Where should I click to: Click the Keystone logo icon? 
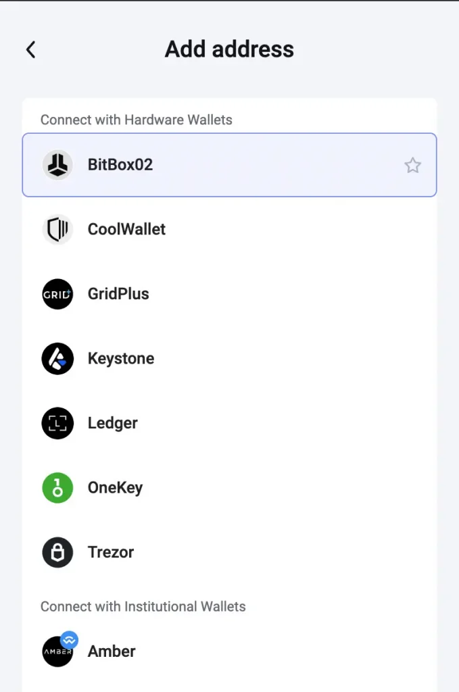57,359
